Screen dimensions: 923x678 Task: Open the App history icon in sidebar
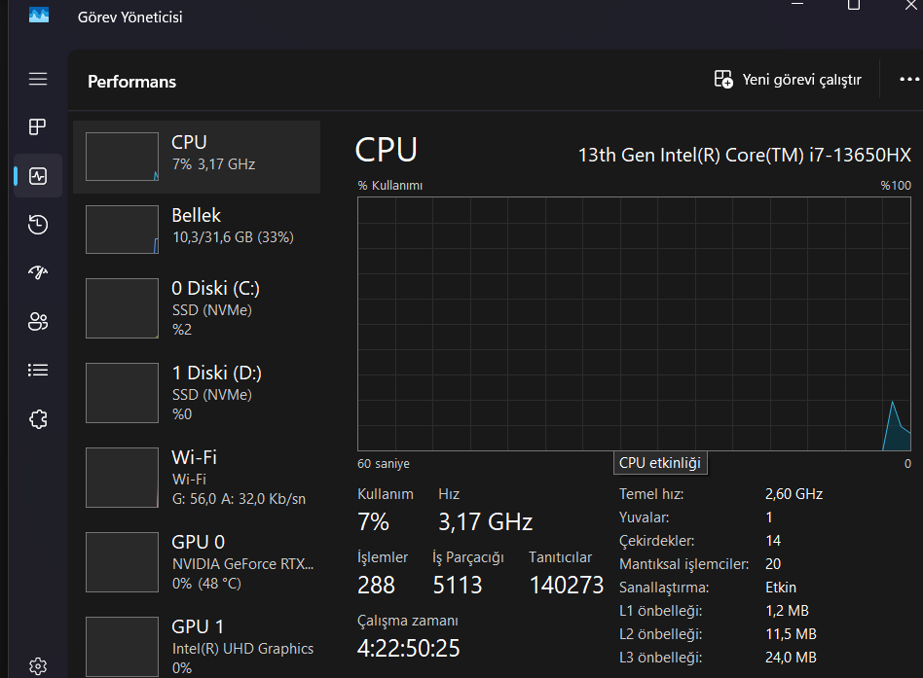pyautogui.click(x=38, y=225)
